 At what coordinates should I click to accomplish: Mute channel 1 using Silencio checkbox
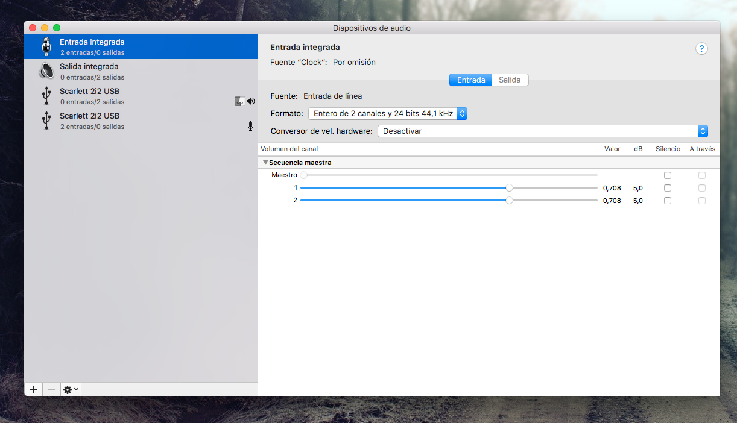click(667, 188)
